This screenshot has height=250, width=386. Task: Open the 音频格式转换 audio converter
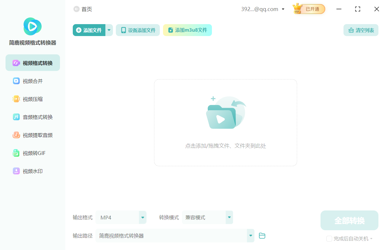[33, 117]
